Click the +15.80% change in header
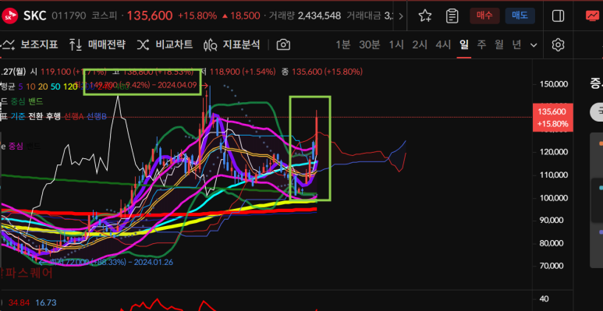 coord(197,16)
